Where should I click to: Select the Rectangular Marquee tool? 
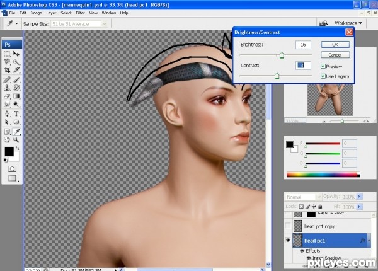tap(7, 54)
